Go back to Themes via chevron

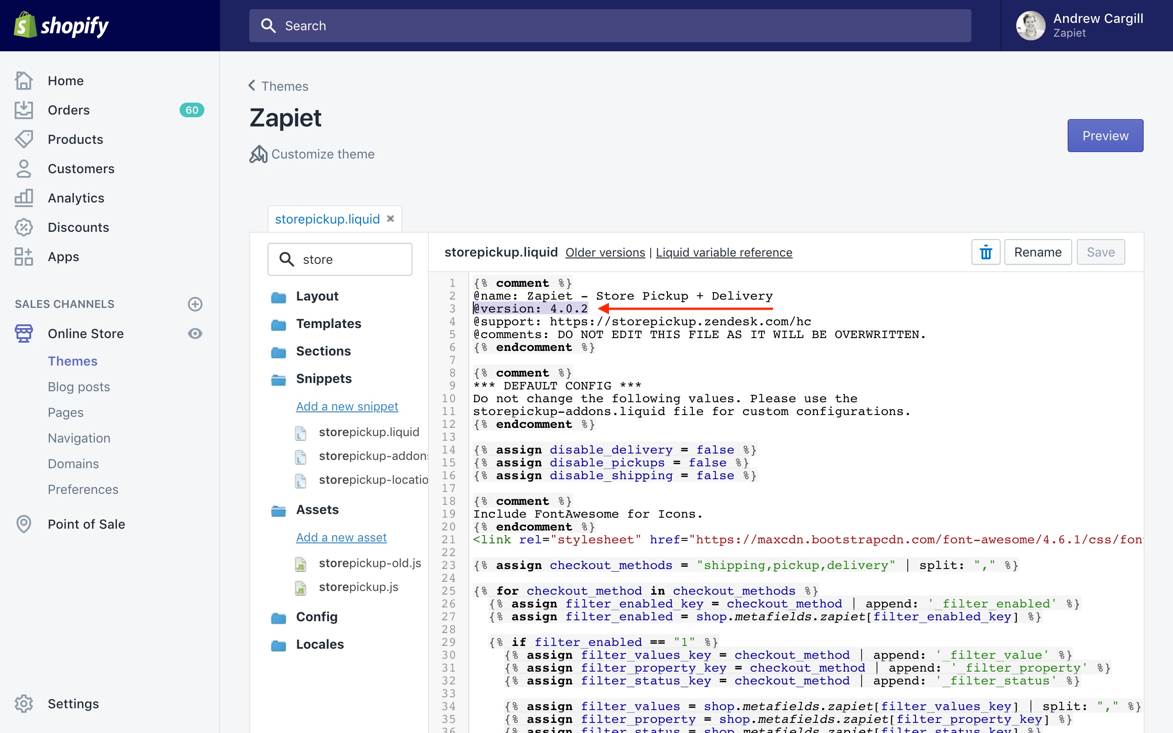tap(252, 86)
